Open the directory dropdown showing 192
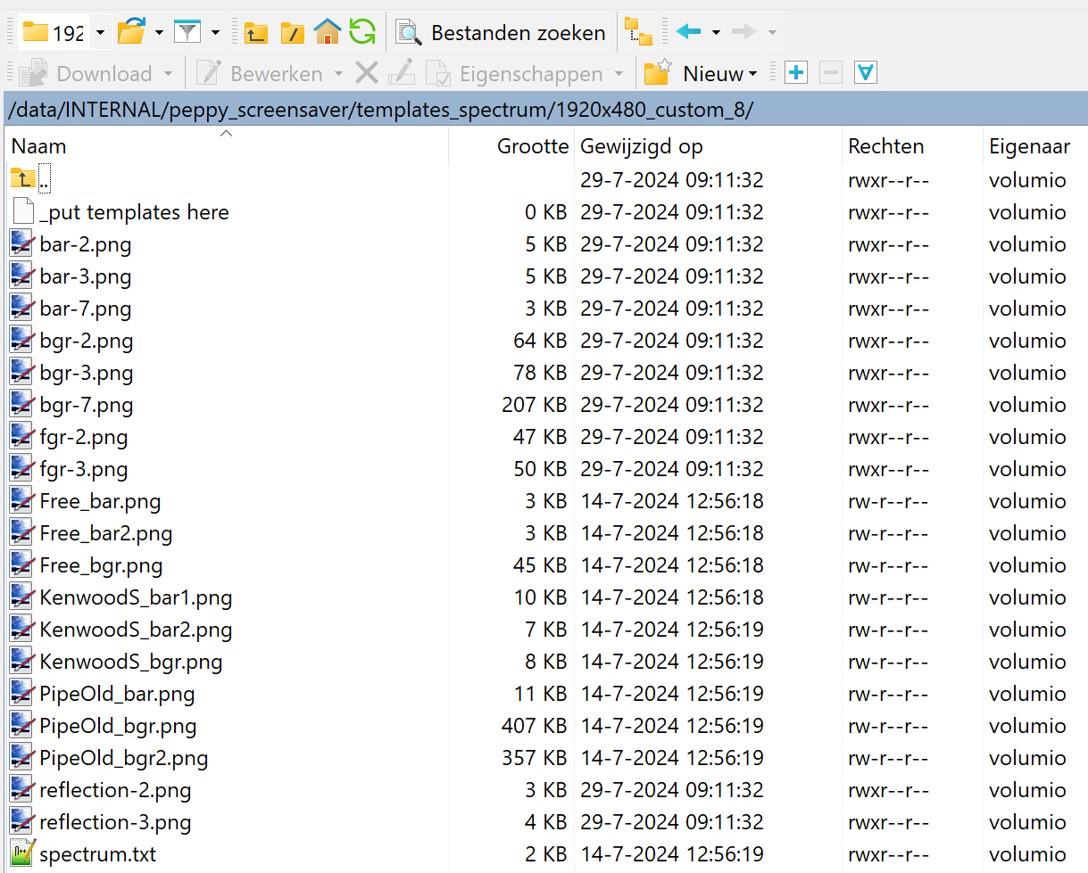The image size is (1088, 873). coord(64,33)
